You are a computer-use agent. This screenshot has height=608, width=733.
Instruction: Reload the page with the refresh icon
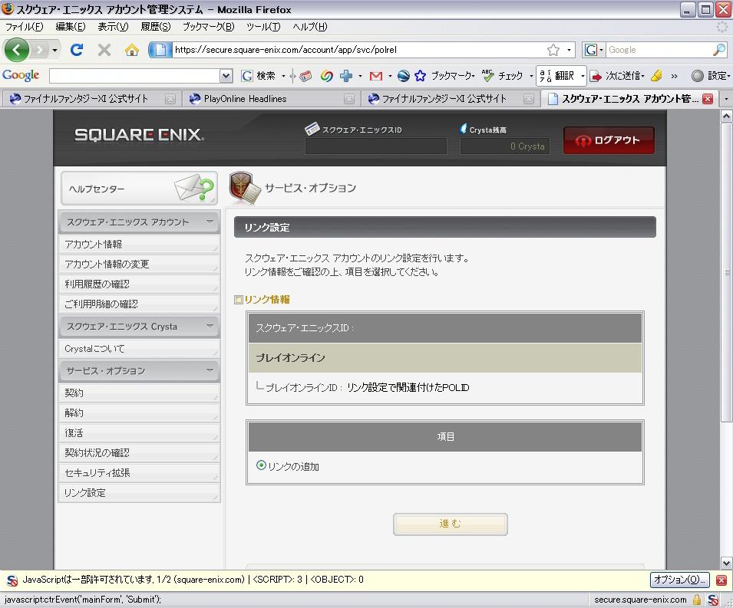[76, 50]
